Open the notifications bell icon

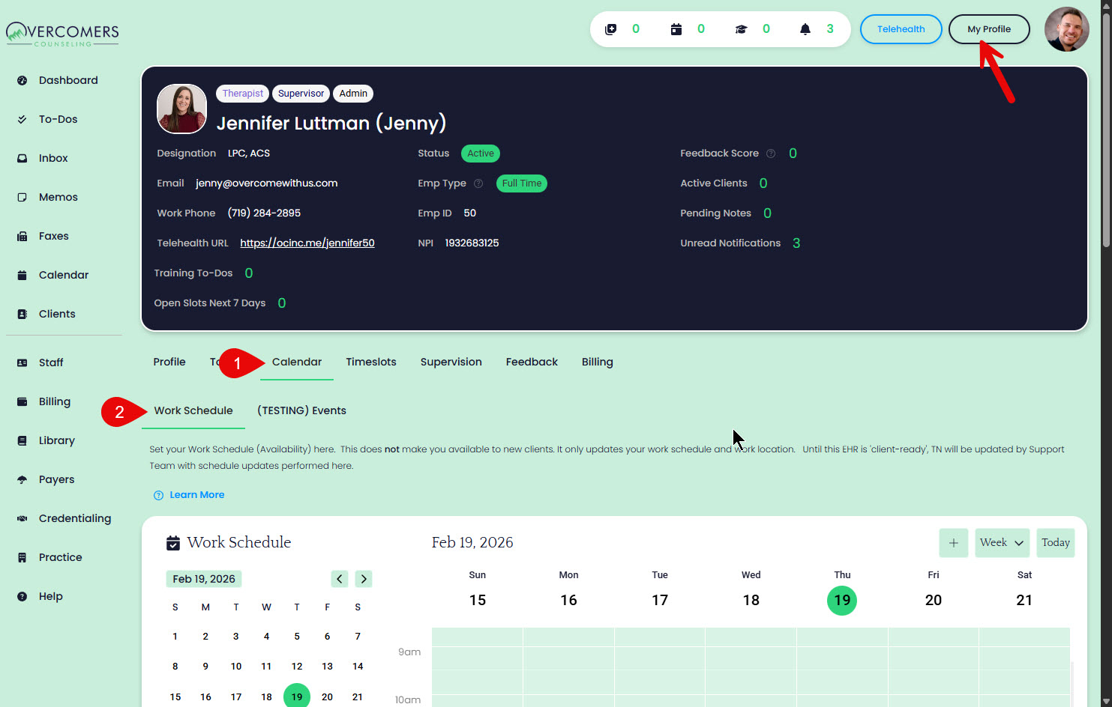click(x=805, y=29)
